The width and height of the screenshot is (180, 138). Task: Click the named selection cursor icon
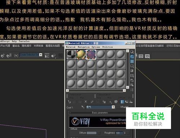[x=16, y=56]
